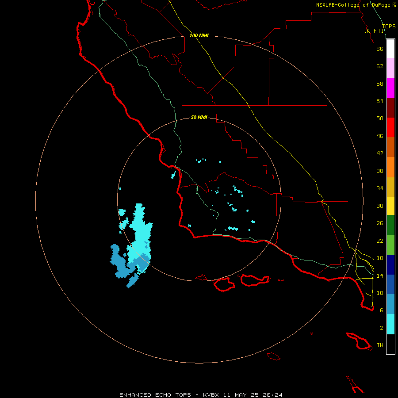Viewport: 398px width, 398px height.
Task: Click legend value 66
Action: click(x=380, y=49)
